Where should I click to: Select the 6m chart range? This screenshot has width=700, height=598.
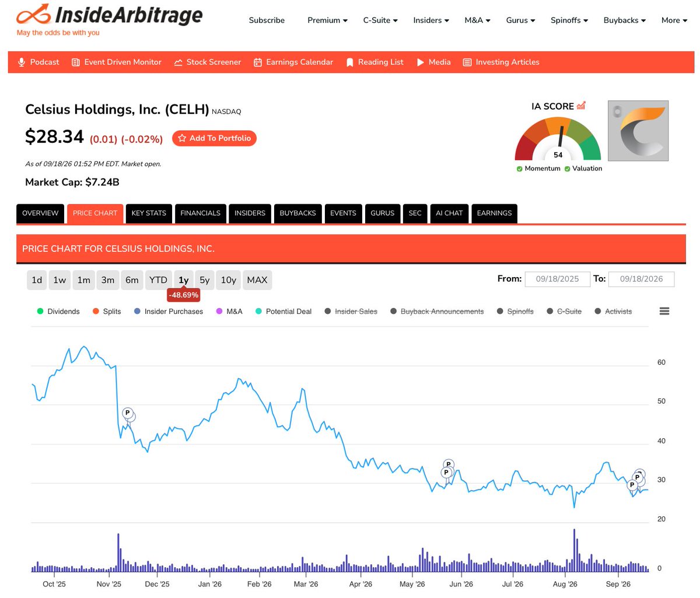pyautogui.click(x=132, y=280)
